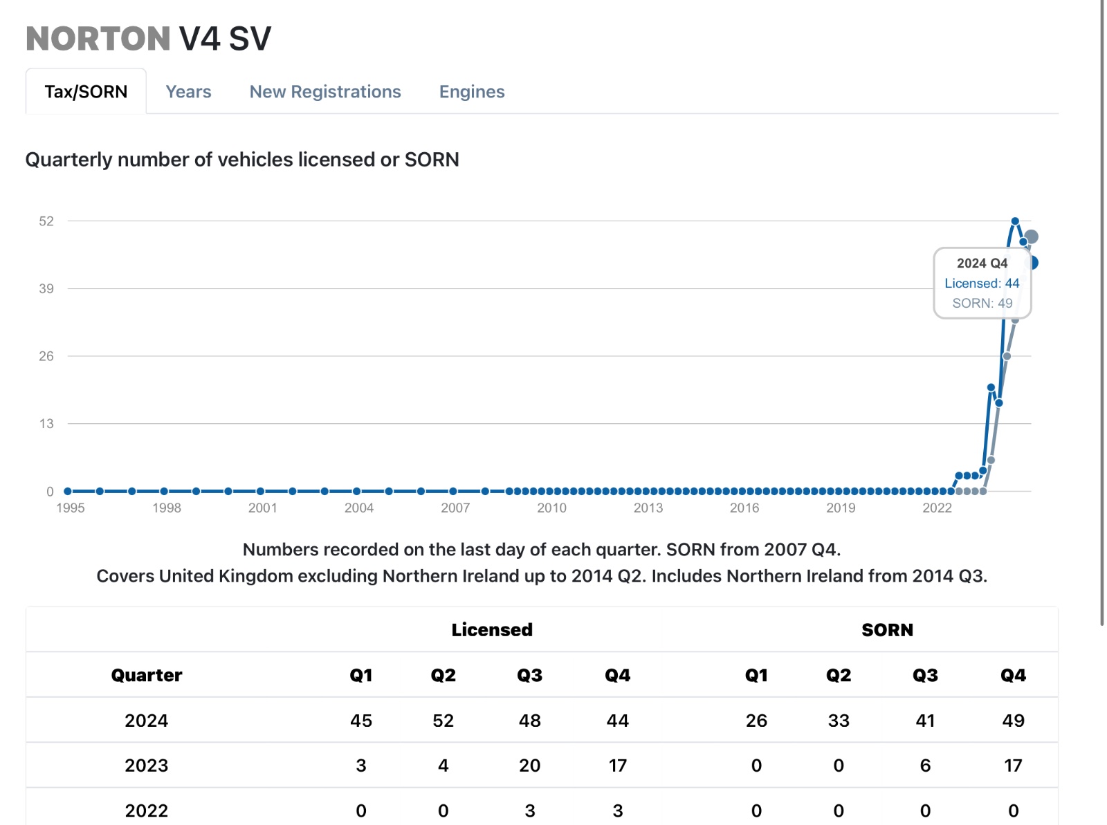The height and width of the screenshot is (825, 1107).
Task: Select the 2023 row label in table
Action: pyautogui.click(x=147, y=766)
